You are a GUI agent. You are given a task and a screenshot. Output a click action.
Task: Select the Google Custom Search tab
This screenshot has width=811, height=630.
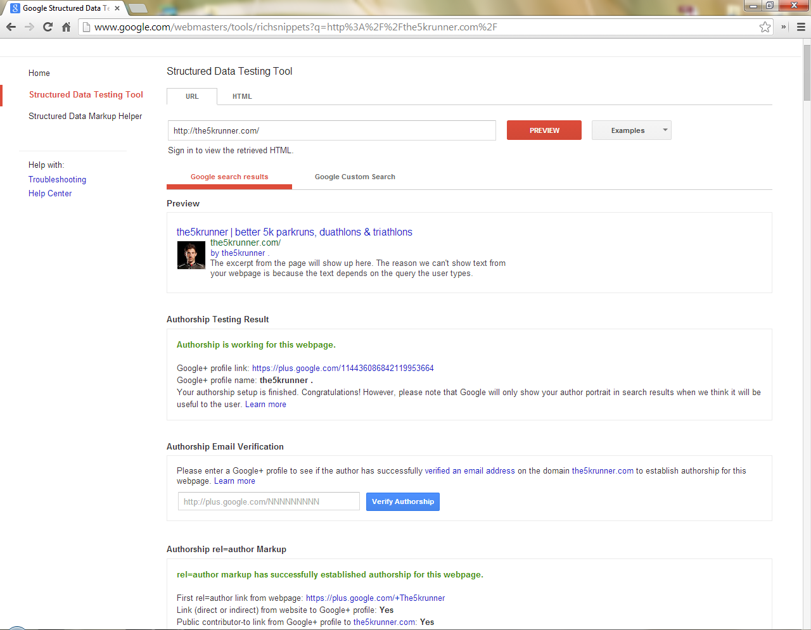pyautogui.click(x=355, y=177)
